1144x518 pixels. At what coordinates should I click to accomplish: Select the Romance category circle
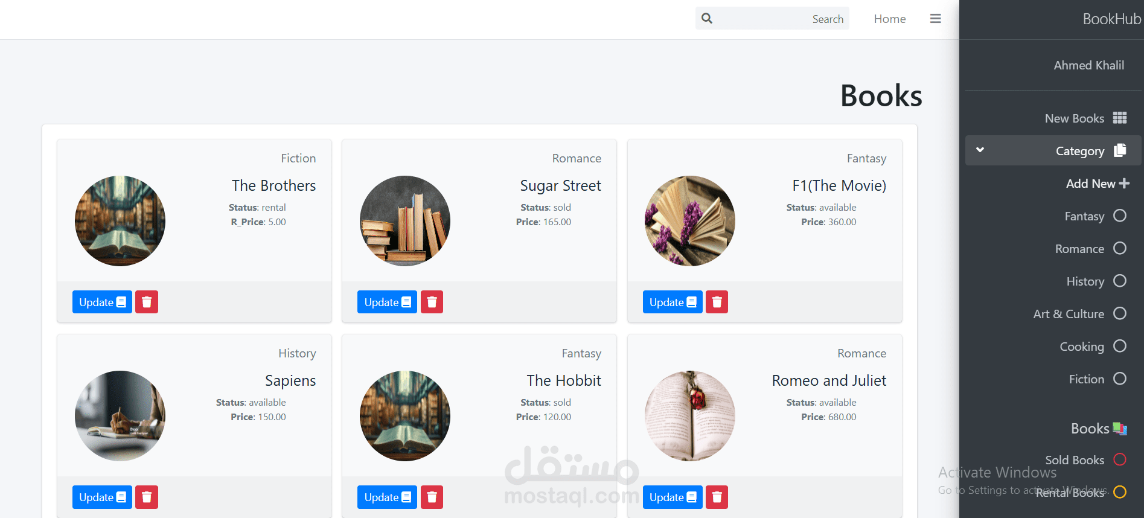pyautogui.click(x=1120, y=248)
